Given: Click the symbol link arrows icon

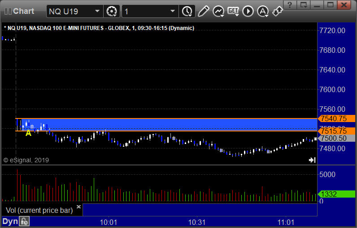Looking at the screenshot, I should (x=278, y=11).
